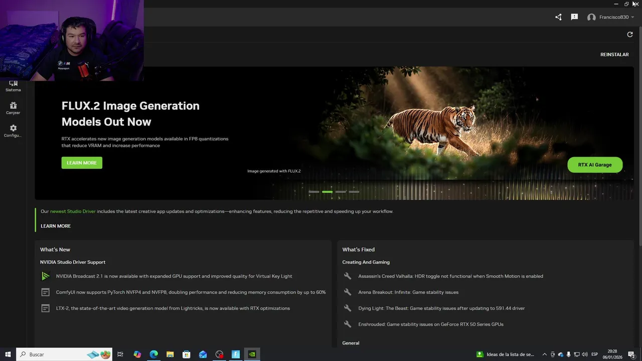Open the volume speaker tray icon
The height and width of the screenshot is (361, 642).
pos(585,354)
